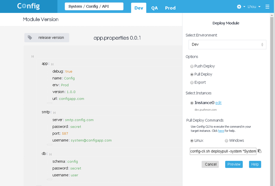Select the Pull Deploy option
275x186 pixels.
click(x=192, y=75)
